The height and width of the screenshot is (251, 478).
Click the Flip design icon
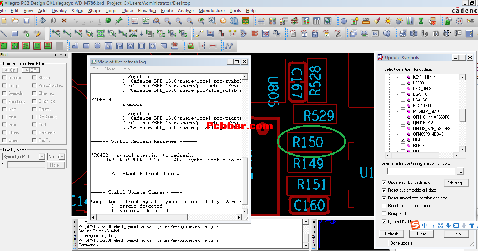[245, 21]
